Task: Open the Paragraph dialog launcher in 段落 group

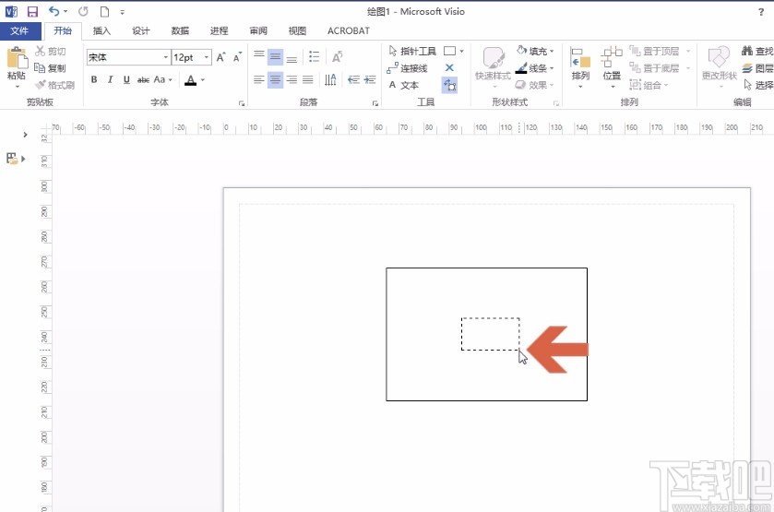Action: pos(375,103)
